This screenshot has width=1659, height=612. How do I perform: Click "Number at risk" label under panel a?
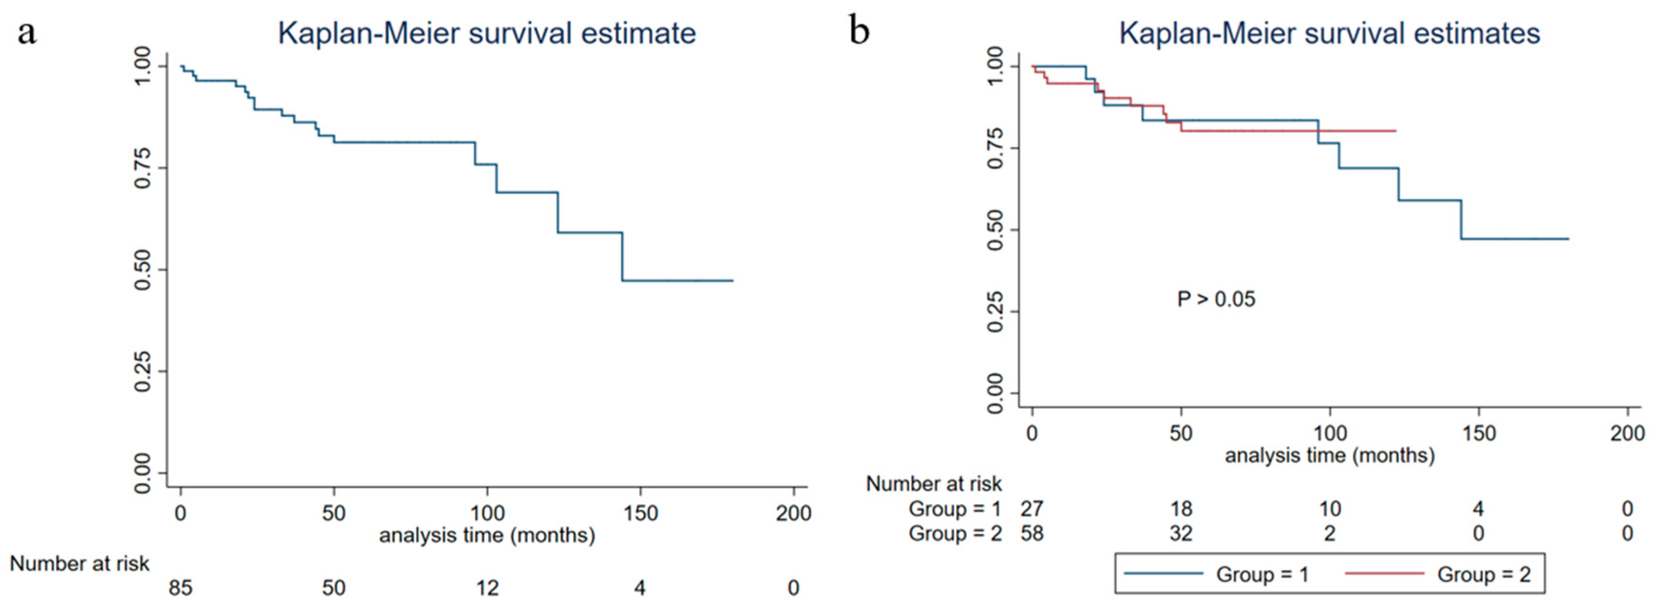[79, 564]
